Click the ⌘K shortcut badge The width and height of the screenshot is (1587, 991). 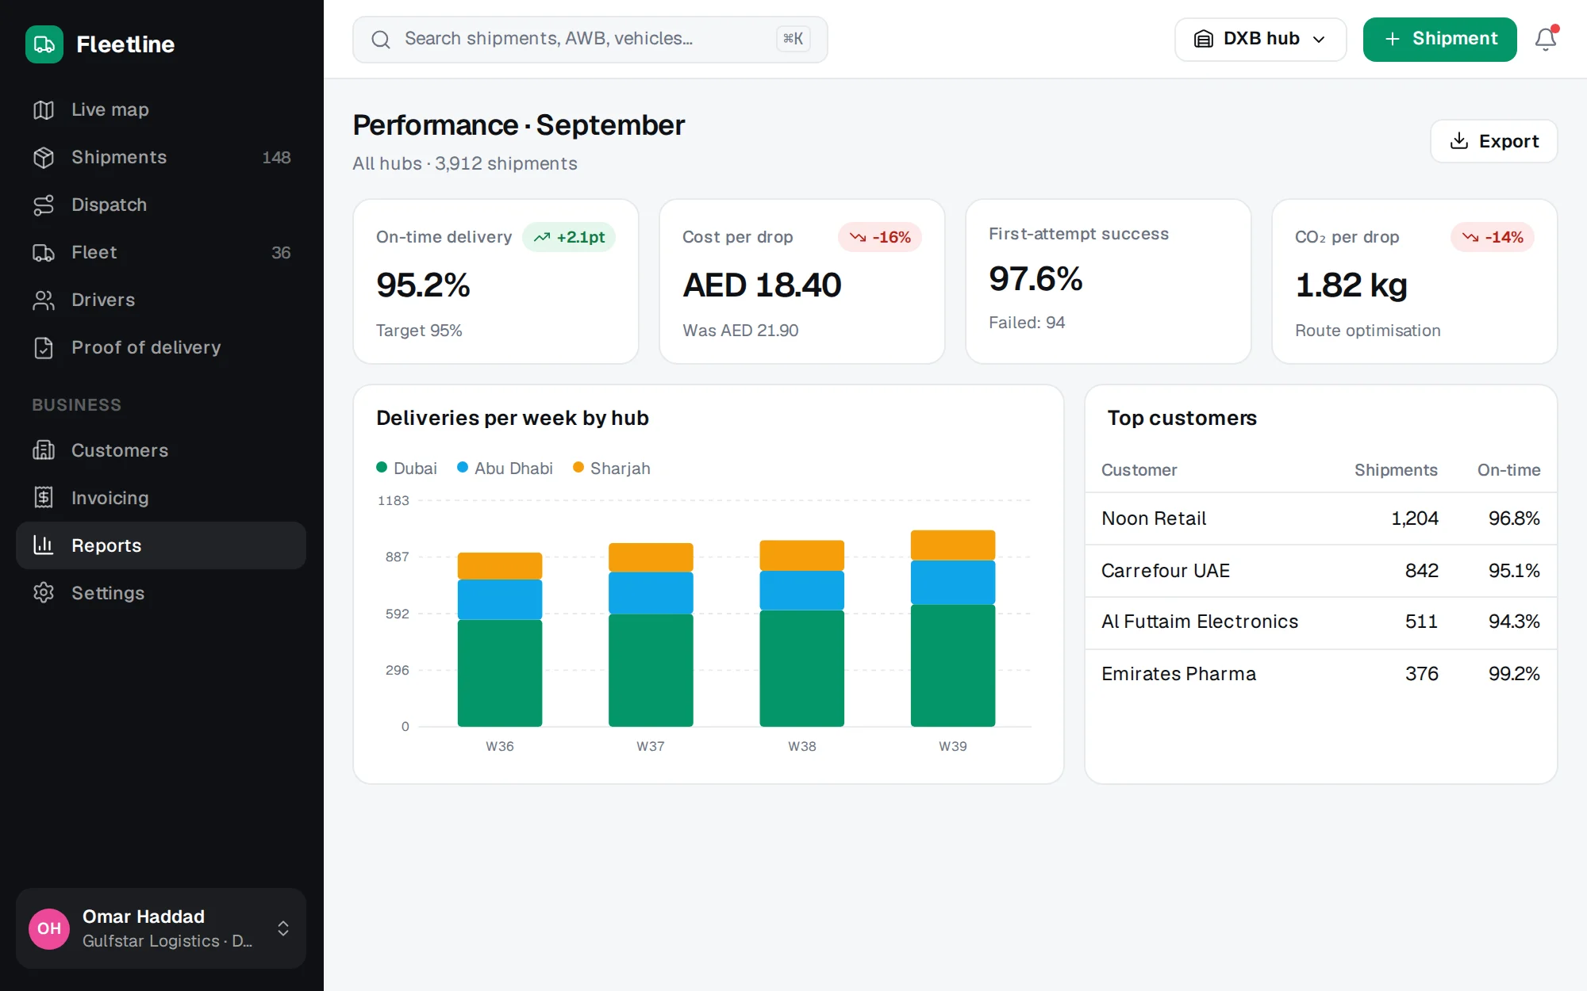(793, 39)
